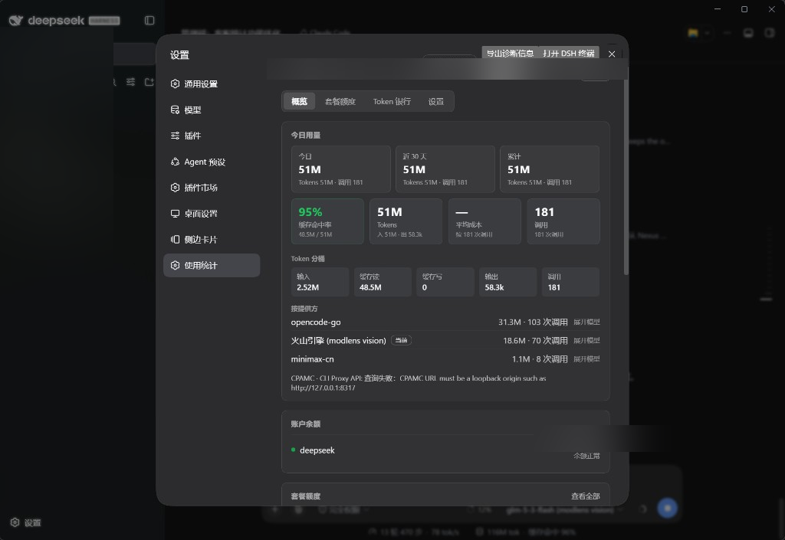Click the 平均成本 card
The height and width of the screenshot is (540, 785).
[x=484, y=221]
